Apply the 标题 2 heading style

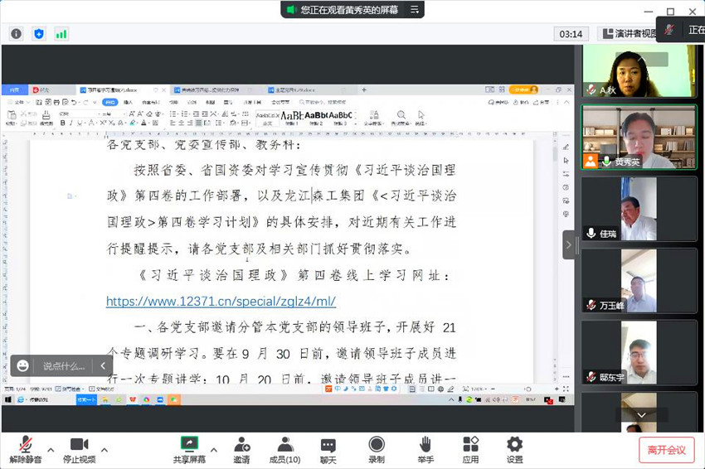coord(316,118)
